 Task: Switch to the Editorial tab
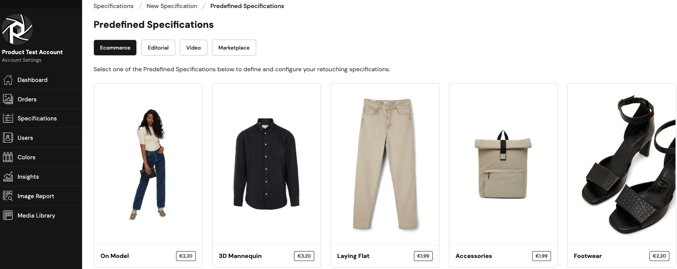[x=158, y=48]
